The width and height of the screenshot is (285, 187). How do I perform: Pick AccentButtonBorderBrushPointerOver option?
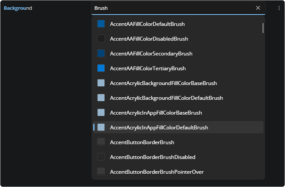178,172
